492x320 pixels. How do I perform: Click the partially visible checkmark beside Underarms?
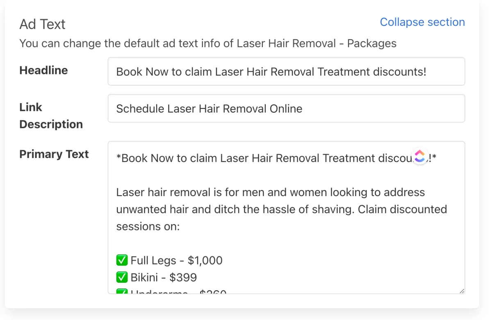coord(122,291)
